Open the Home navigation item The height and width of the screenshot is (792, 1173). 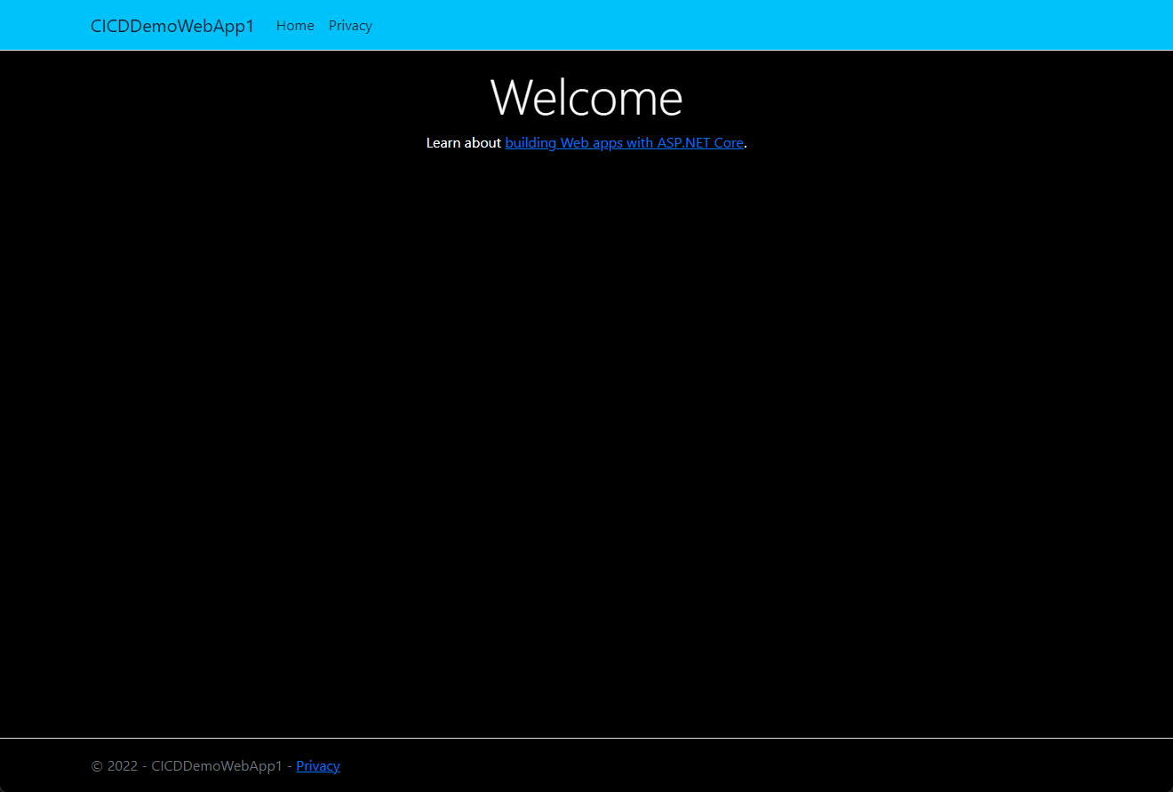coord(295,26)
